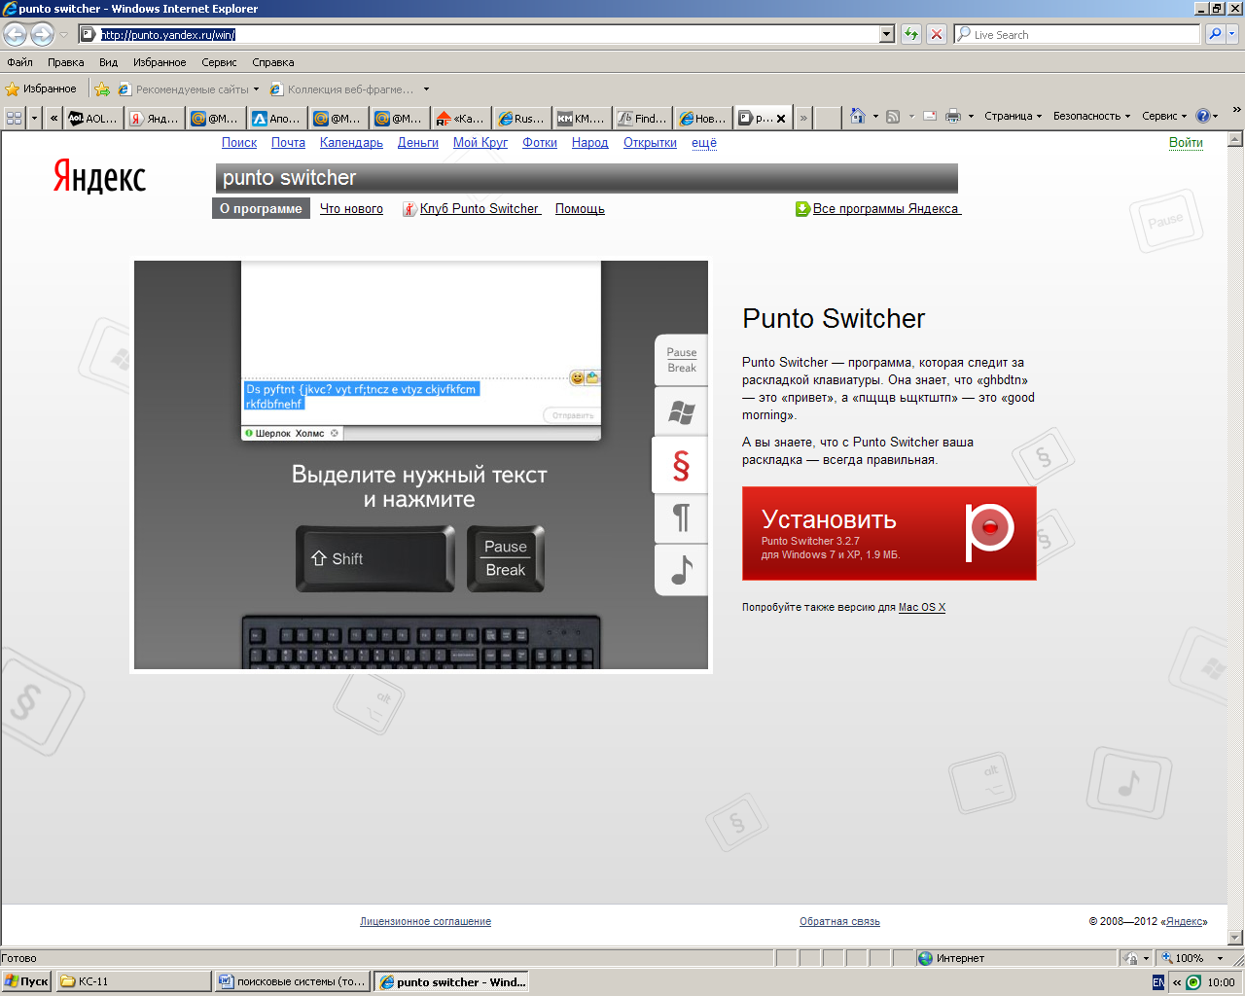This screenshot has width=1245, height=996.
Task: Switch to the Find... browser tab
Action: coord(642,119)
